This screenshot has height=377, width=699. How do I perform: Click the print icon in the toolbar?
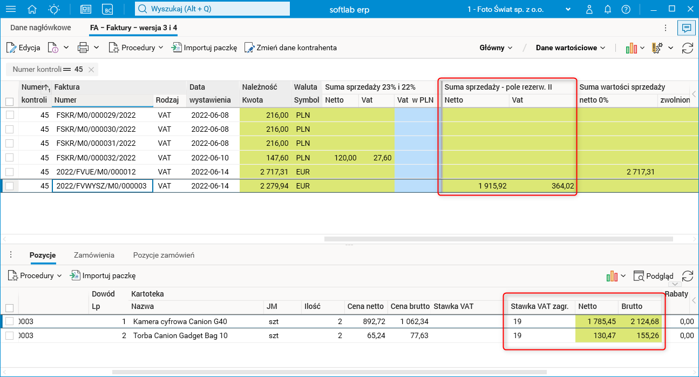tap(83, 48)
